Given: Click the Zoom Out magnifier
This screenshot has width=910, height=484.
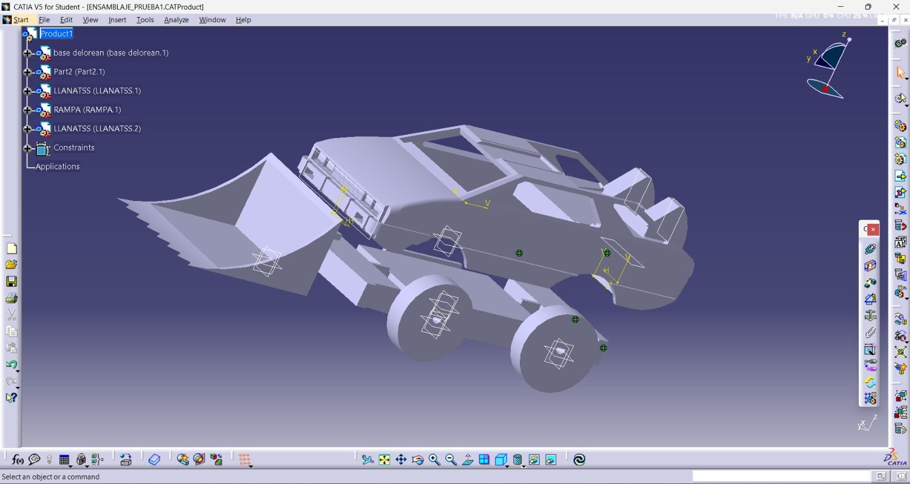Looking at the screenshot, I should (451, 460).
